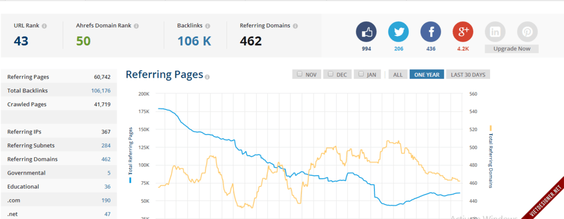
Task: Click the greyed LinkedIn icon
Action: [x=495, y=32]
